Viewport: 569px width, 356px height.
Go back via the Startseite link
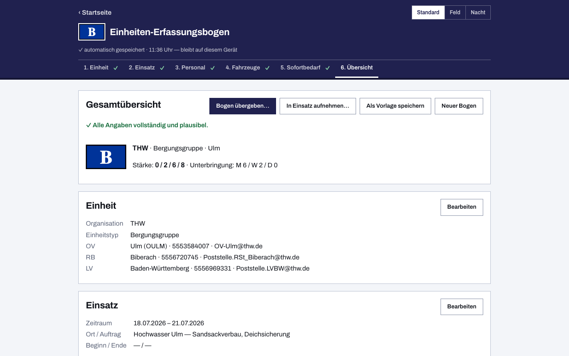[95, 12]
